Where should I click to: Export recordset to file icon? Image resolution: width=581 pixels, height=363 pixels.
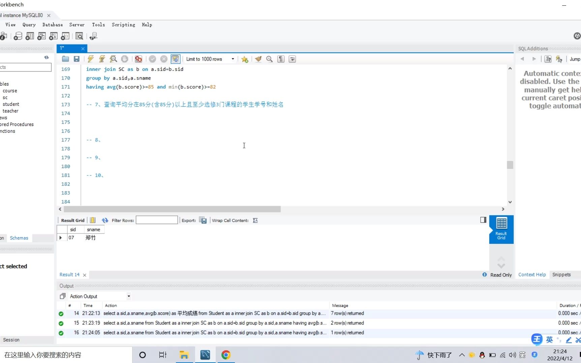coord(203,220)
